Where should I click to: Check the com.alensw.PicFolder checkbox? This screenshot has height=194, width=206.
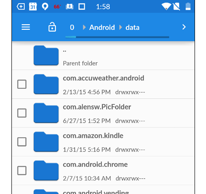22,113
